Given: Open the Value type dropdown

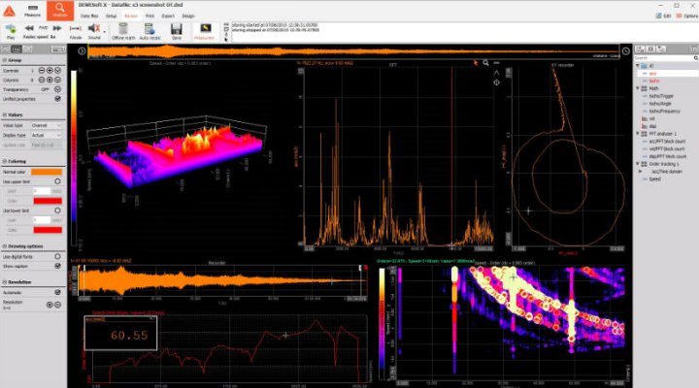Looking at the screenshot, I should (46, 125).
